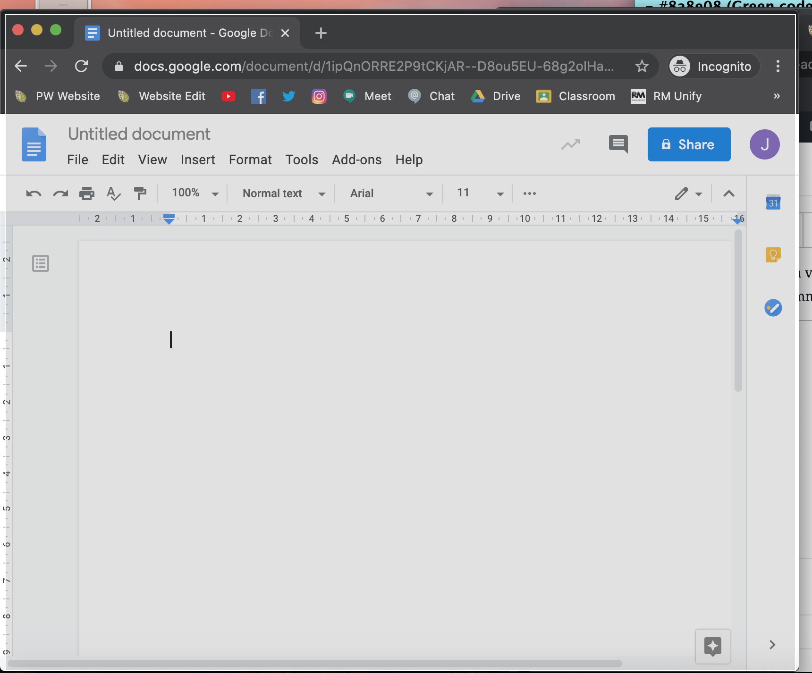
Task: Open the Format menu
Action: [250, 160]
